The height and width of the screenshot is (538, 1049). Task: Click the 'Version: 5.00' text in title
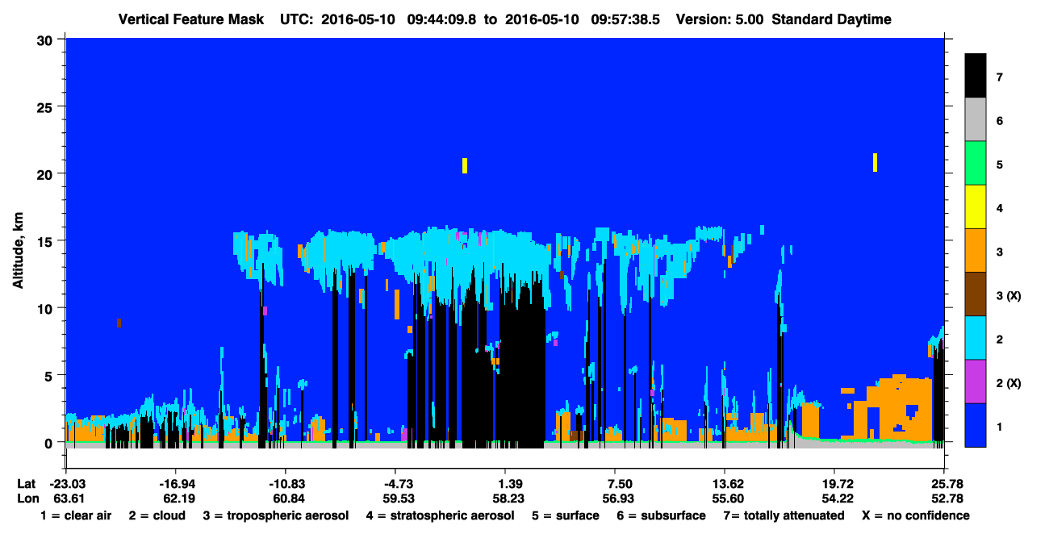(x=720, y=19)
